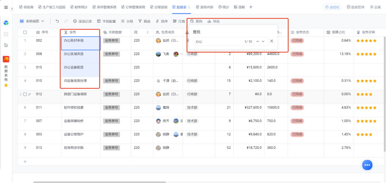The width and height of the screenshot is (386, 183).
Task: Switch to the 日常巡检 tab
Action: coord(159,7)
